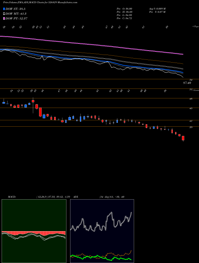The width and height of the screenshot is (199, 263).
Task: Click the magenta DOW PT legend swatch
Action: point(4,18)
